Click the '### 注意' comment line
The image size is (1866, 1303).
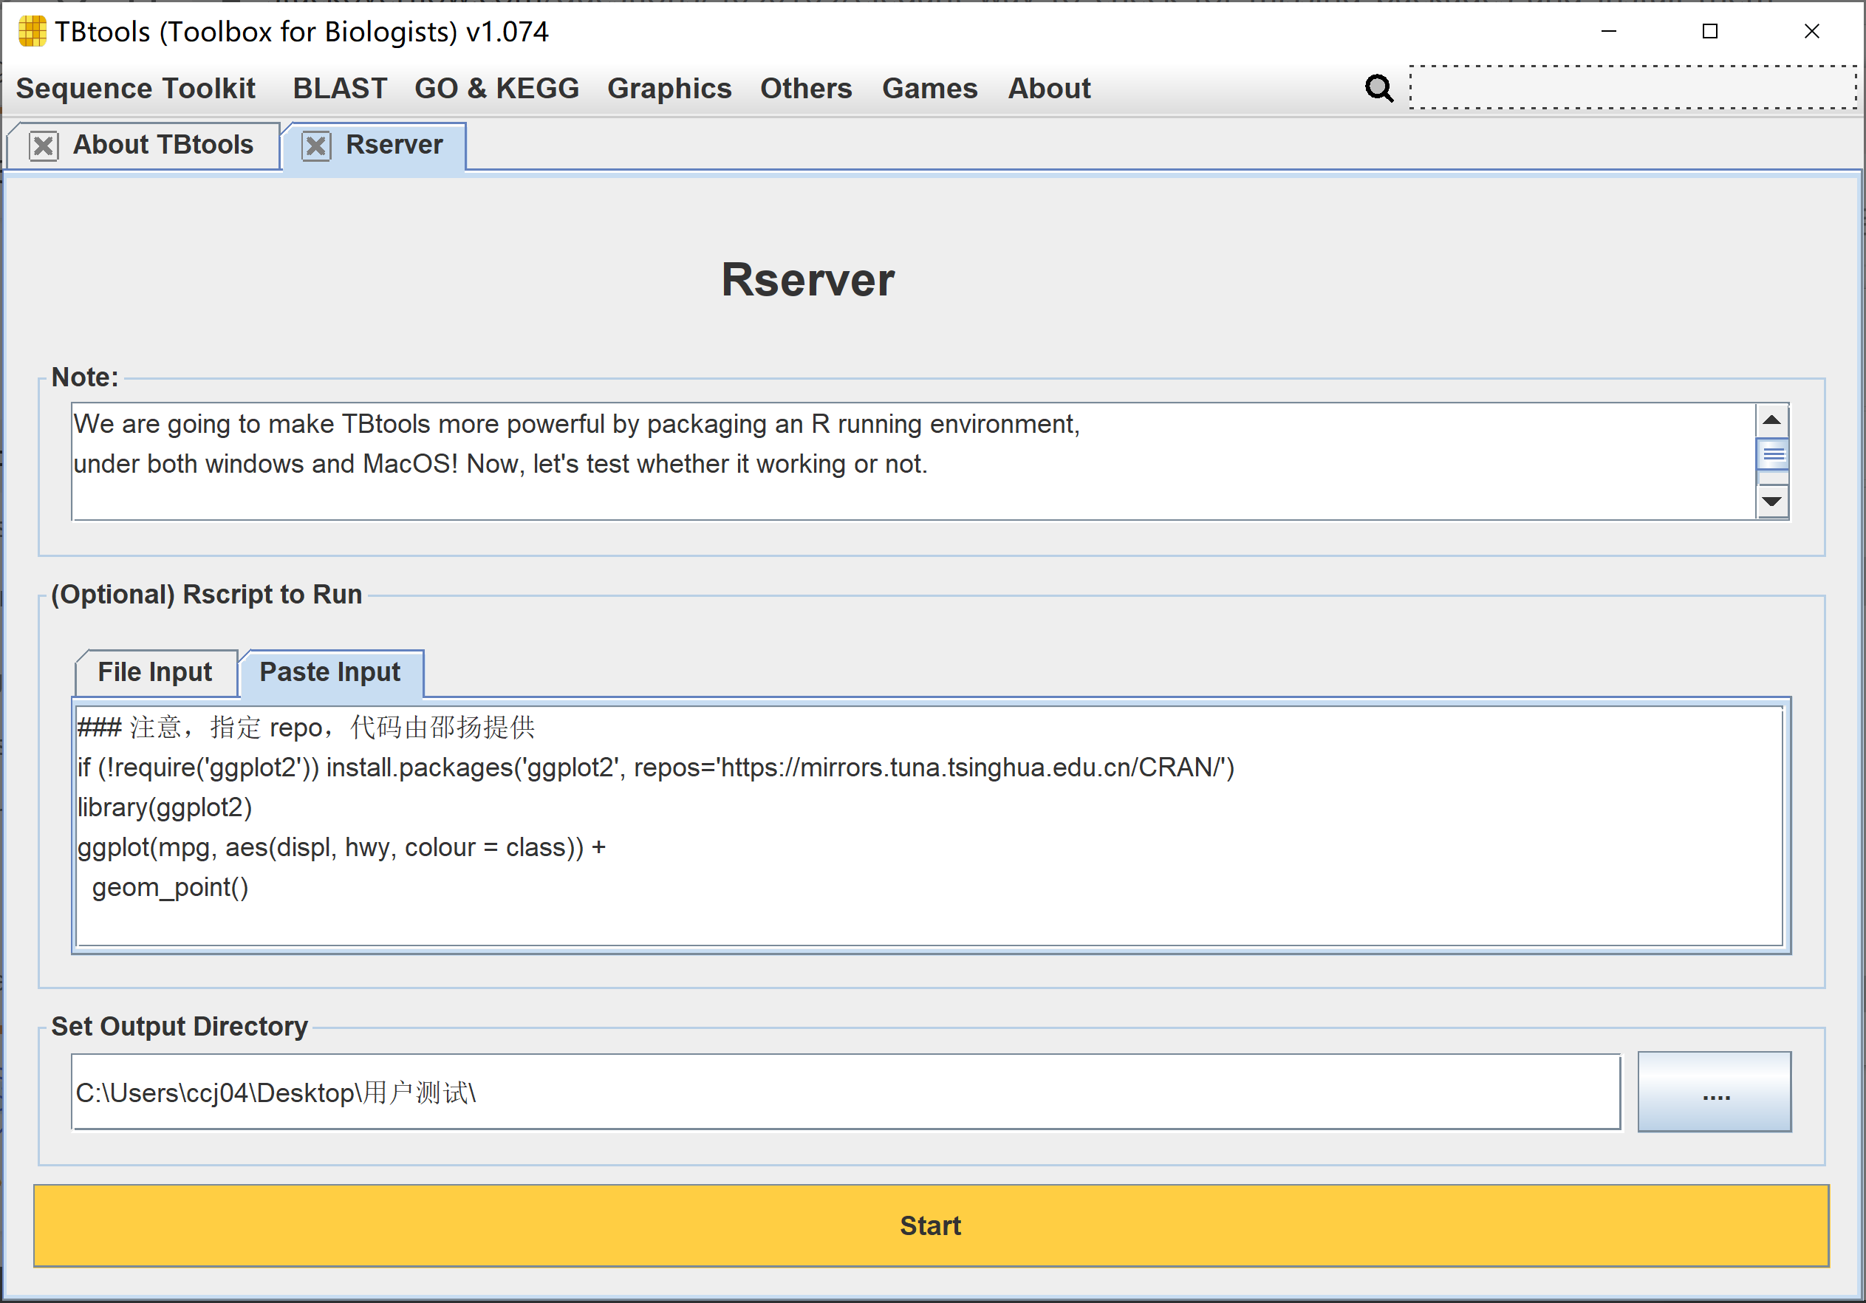306,727
